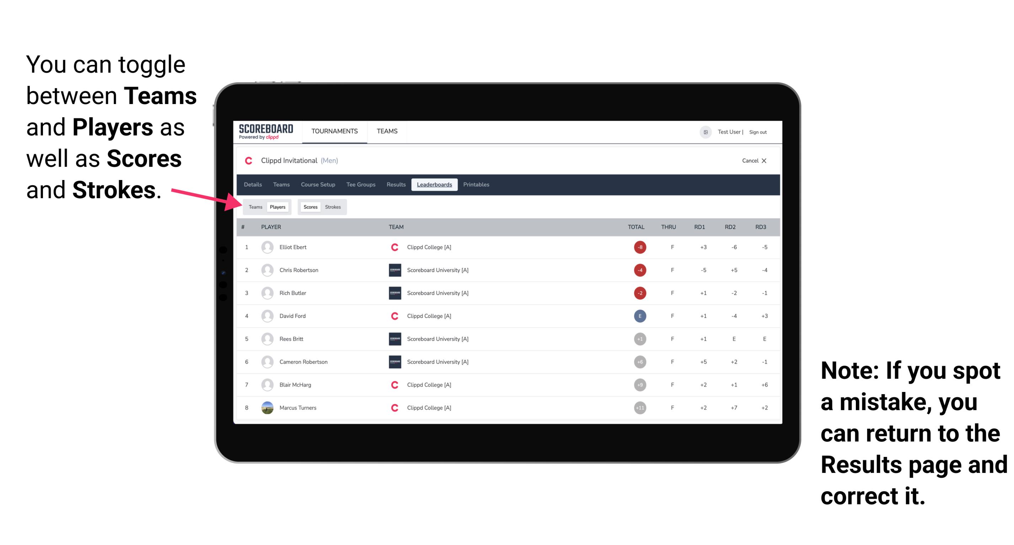This screenshot has height=545, width=1014.
Task: Toggle to the Teams leaderboard view
Action: 254,207
